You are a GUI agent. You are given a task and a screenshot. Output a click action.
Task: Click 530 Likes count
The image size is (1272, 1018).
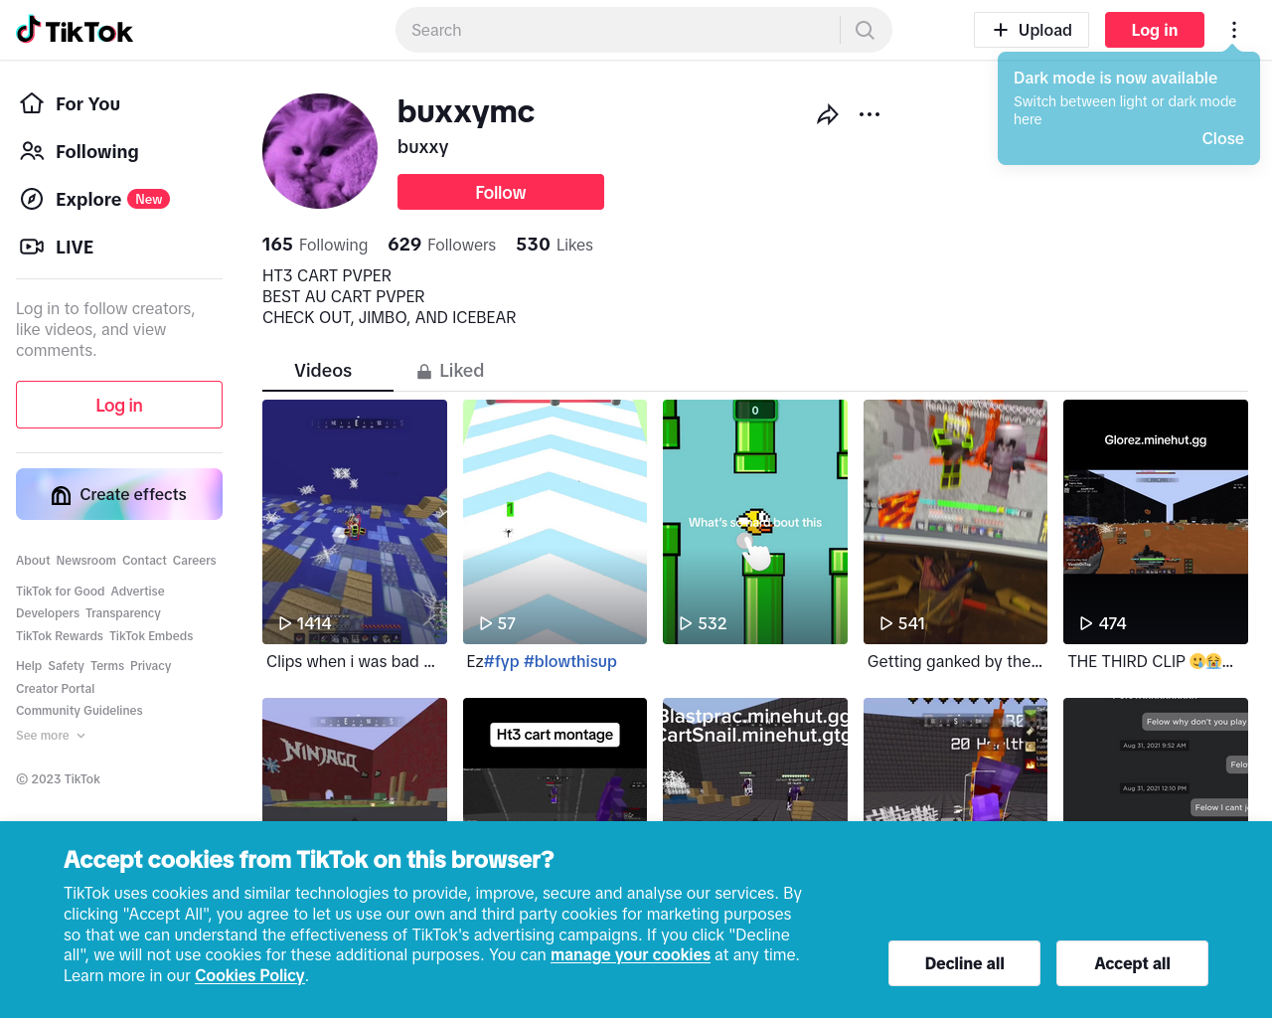tap(555, 245)
